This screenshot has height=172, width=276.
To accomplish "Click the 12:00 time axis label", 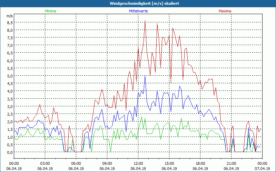I will pyautogui.click(x=138, y=164).
